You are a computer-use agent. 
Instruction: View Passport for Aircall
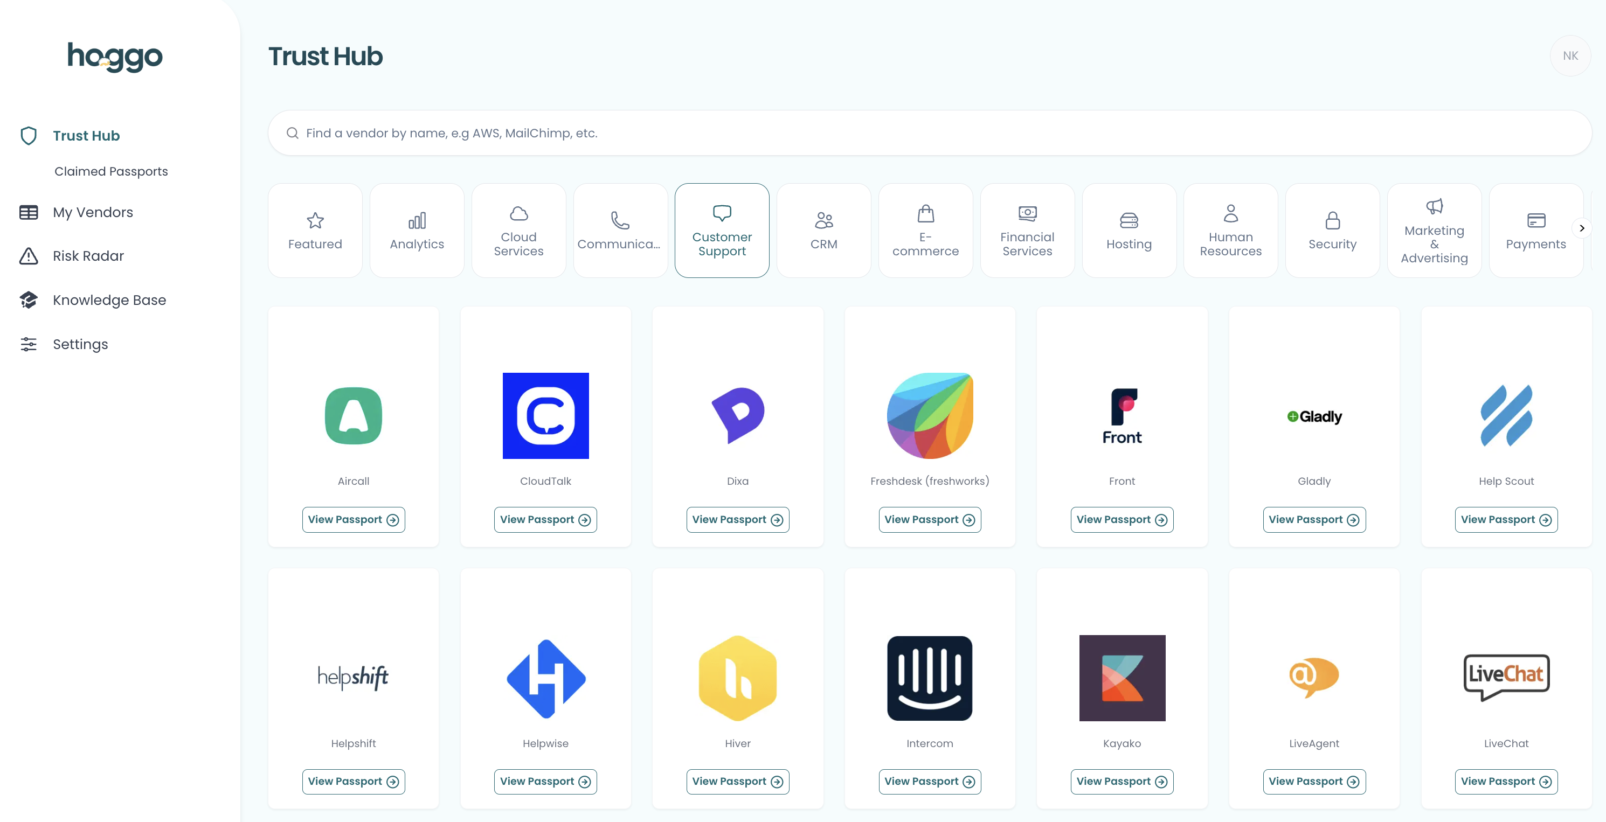pyautogui.click(x=353, y=519)
